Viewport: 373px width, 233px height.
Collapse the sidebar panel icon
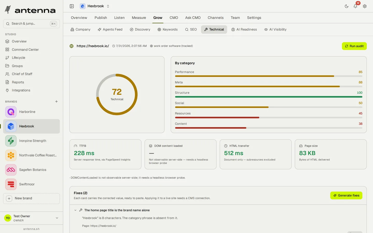72,6
